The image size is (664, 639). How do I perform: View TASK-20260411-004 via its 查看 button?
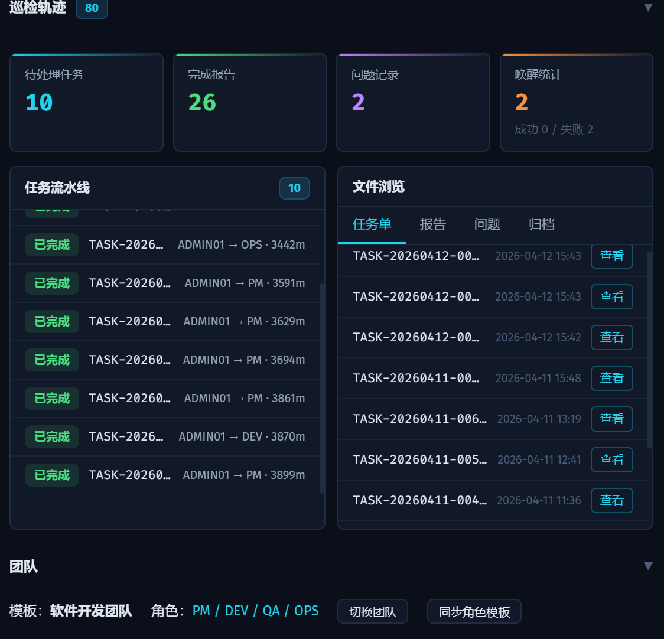(611, 500)
